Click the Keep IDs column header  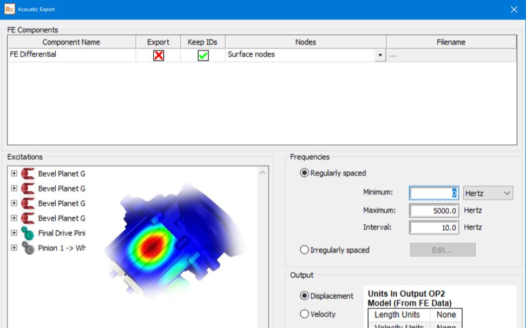click(202, 42)
